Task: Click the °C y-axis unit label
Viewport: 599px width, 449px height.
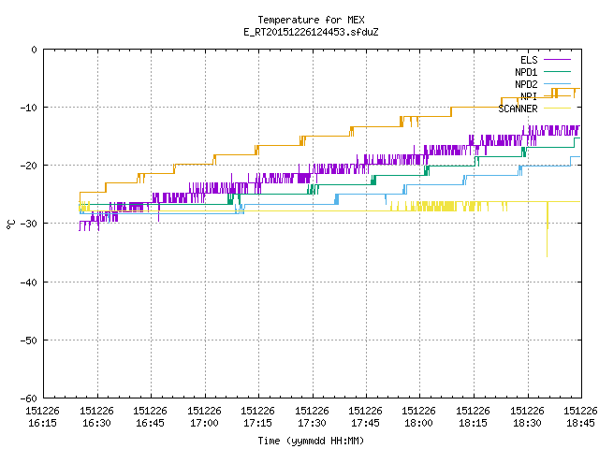Action: [x=10, y=224]
